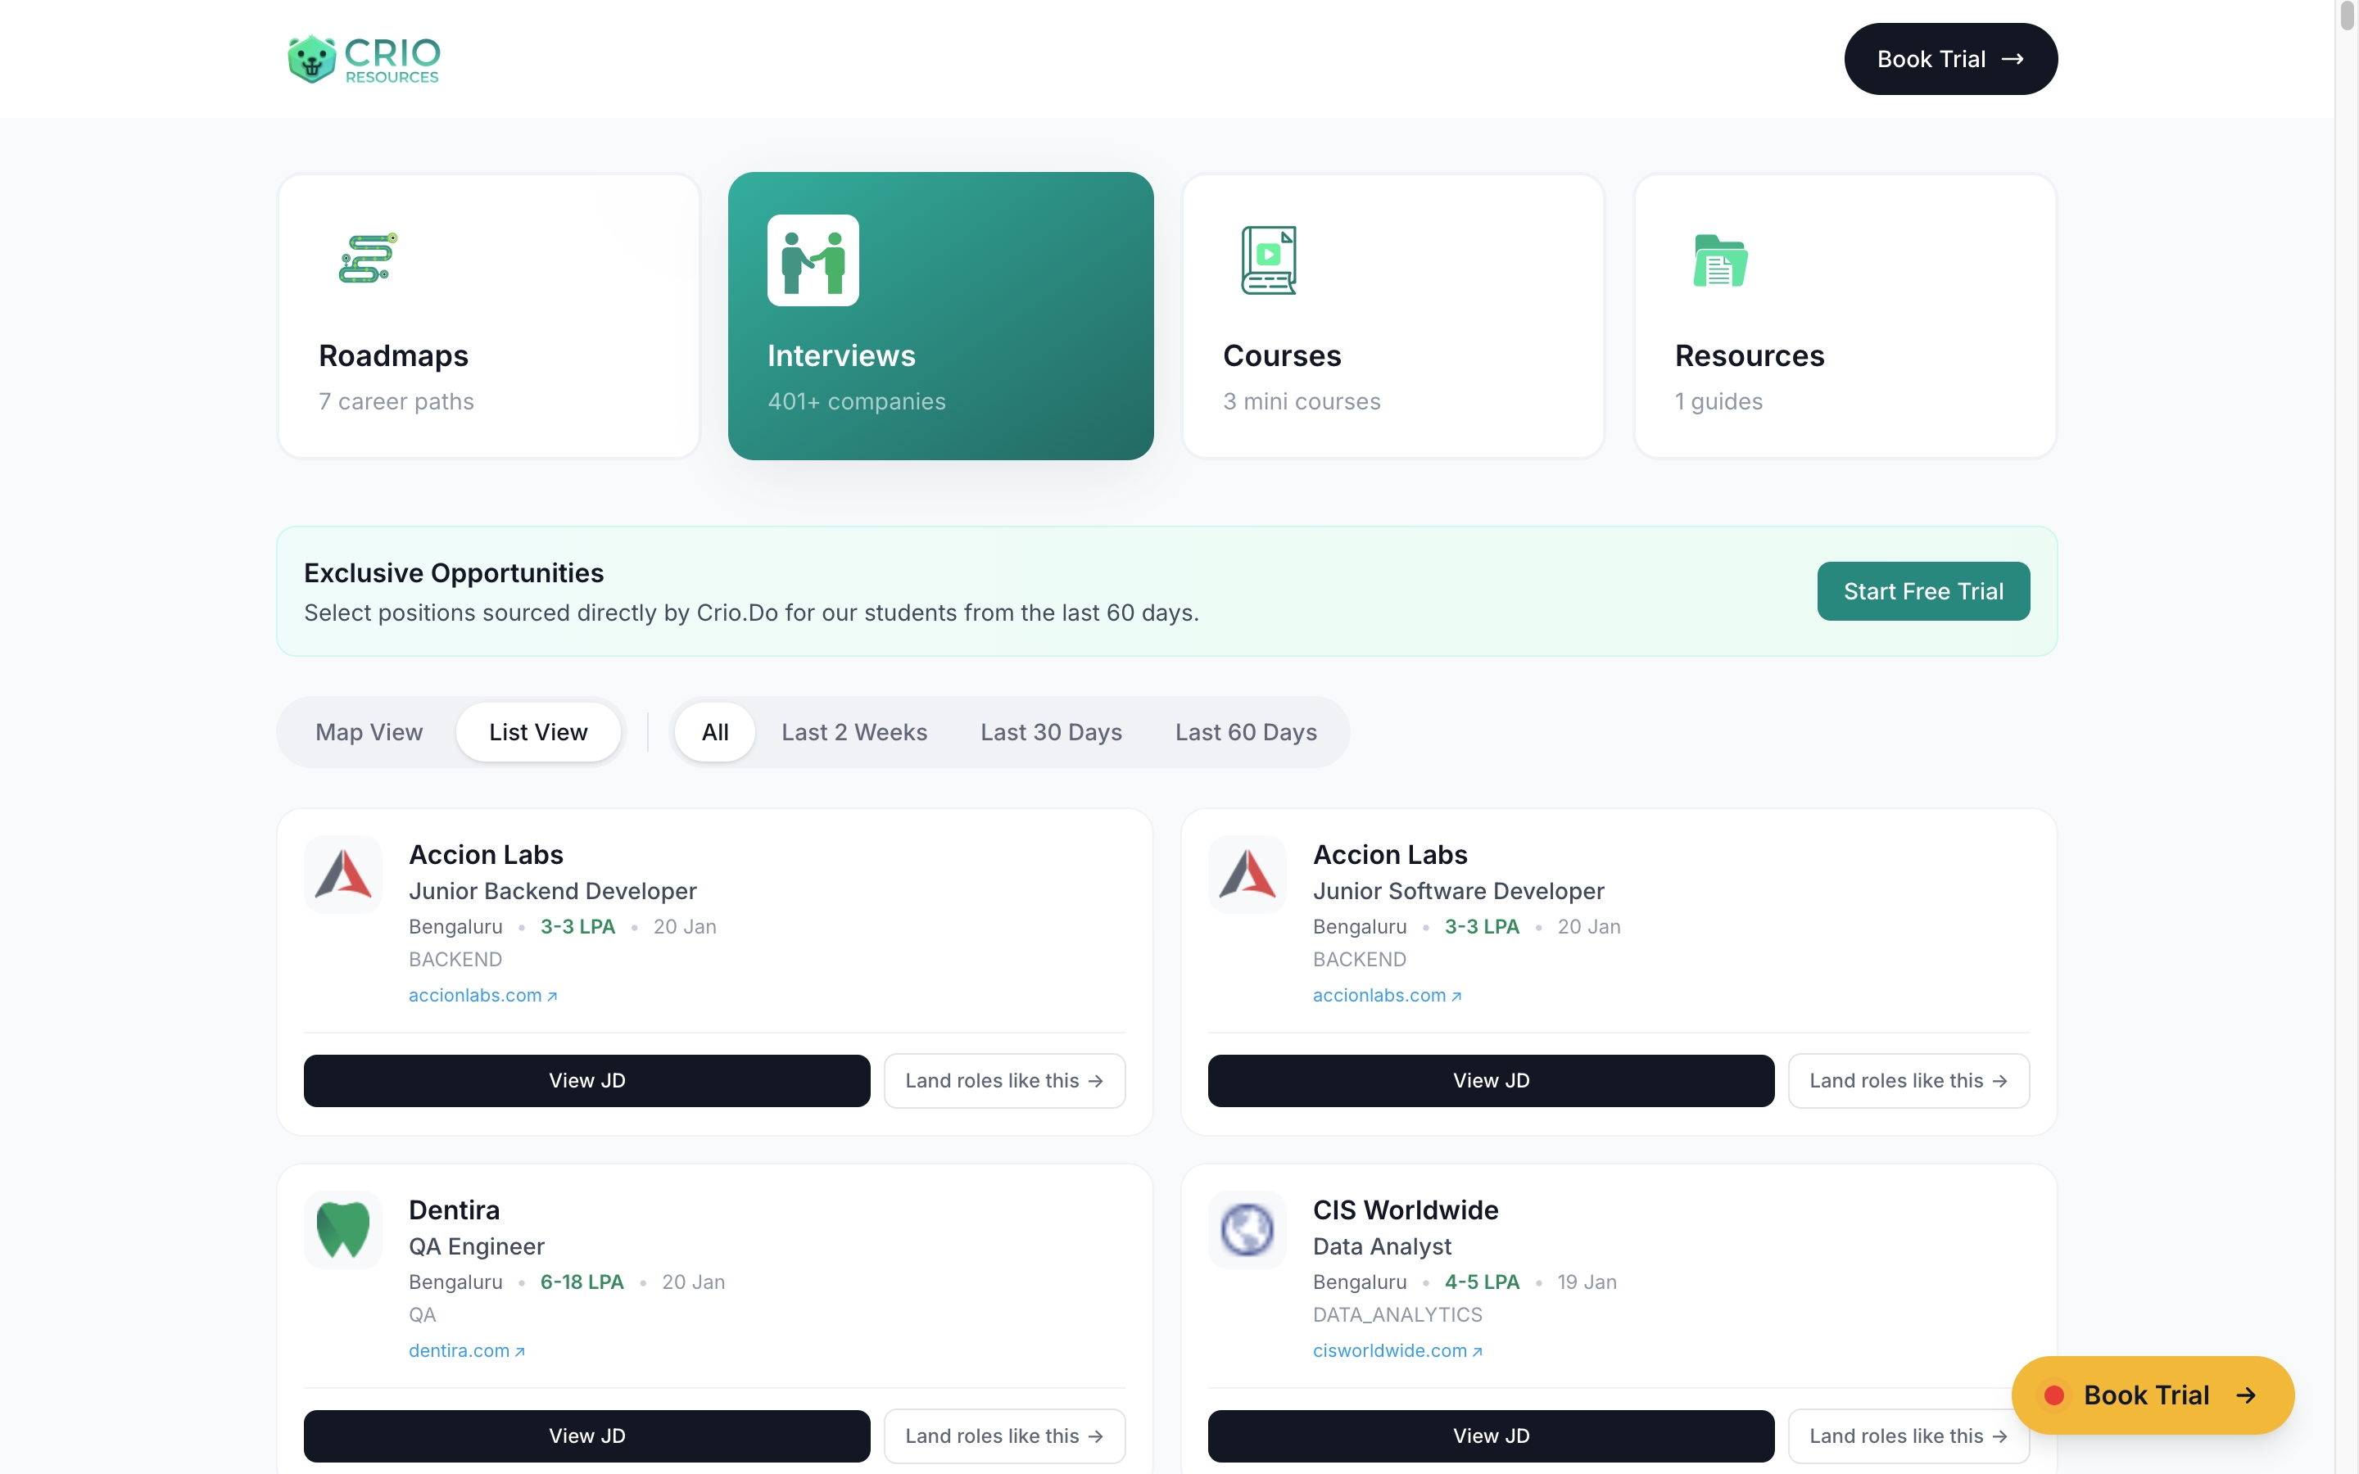The width and height of the screenshot is (2359, 1474).
Task: Click the Interviews handshake icon
Action: (x=813, y=260)
